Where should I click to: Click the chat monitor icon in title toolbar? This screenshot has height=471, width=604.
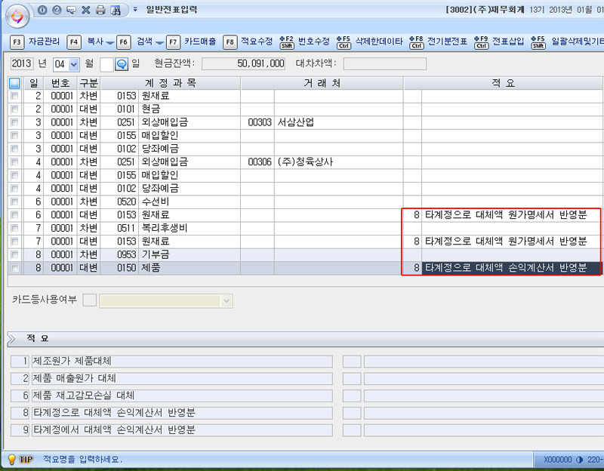[x=71, y=10]
